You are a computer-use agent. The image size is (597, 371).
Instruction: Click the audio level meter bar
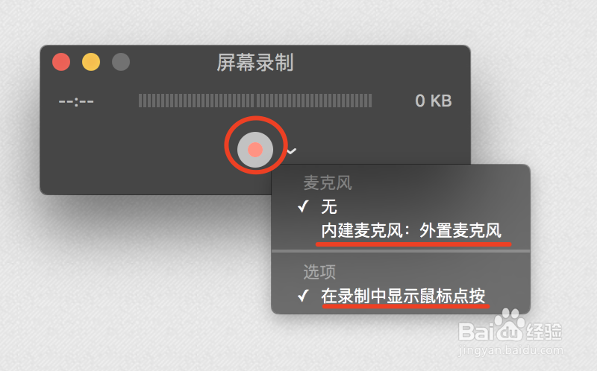pos(255,101)
